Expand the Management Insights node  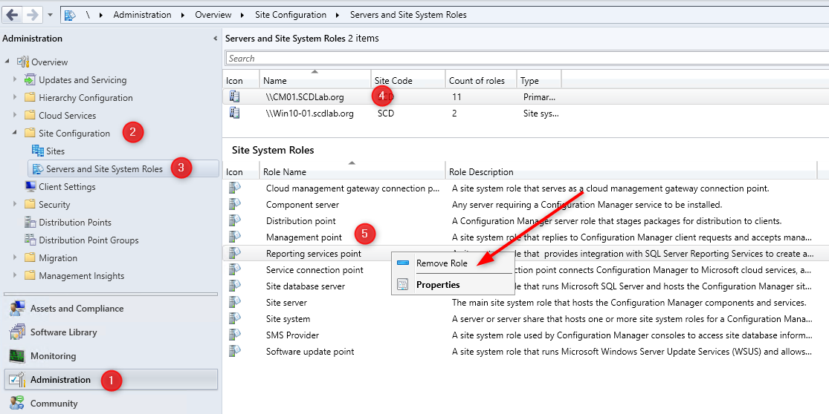[x=15, y=276]
